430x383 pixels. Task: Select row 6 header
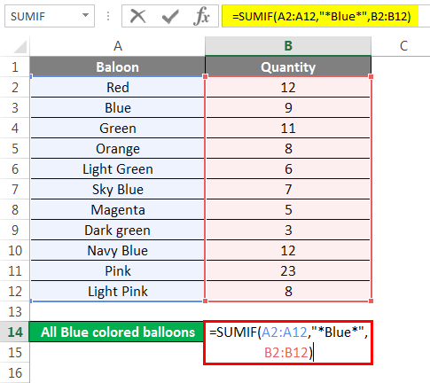click(15, 169)
